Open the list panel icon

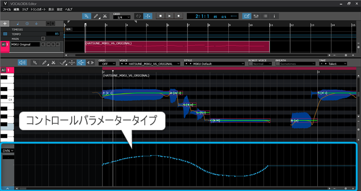point(265,16)
